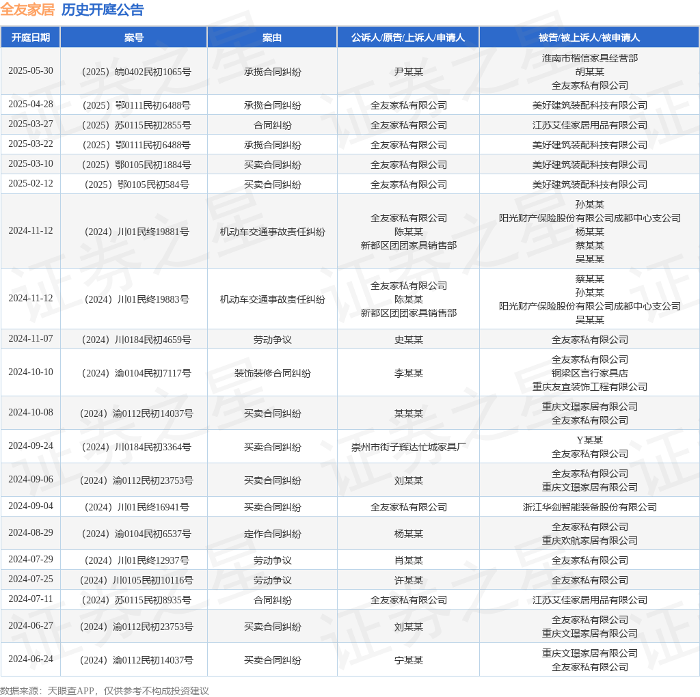Click plaintiff 李某某

(409, 374)
